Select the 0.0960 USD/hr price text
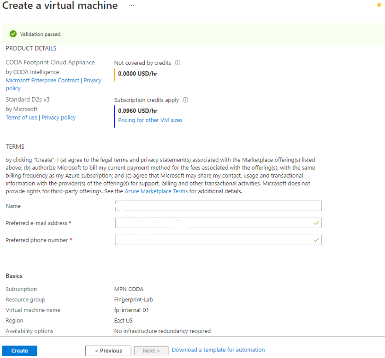The height and width of the screenshot is (358, 385). 138,111
